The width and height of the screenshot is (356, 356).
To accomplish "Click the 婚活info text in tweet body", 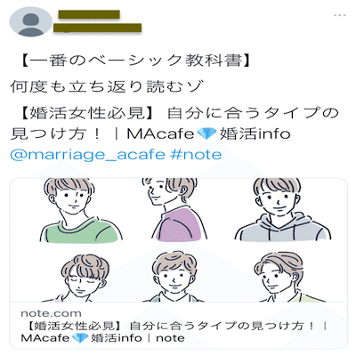I will click(255, 134).
